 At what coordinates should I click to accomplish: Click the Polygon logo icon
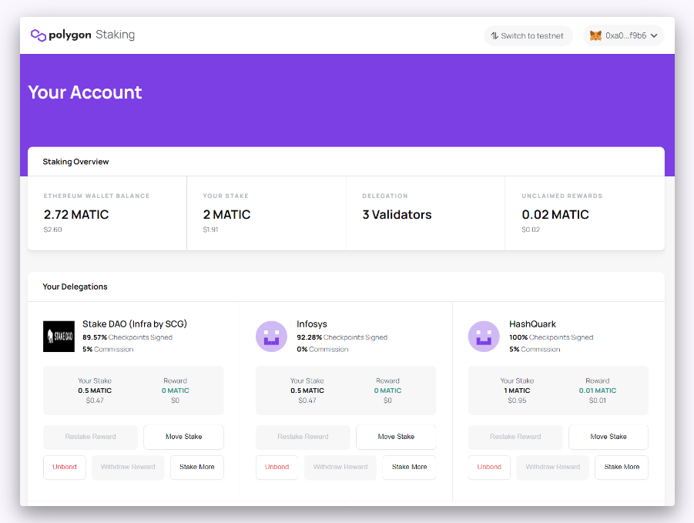38,35
